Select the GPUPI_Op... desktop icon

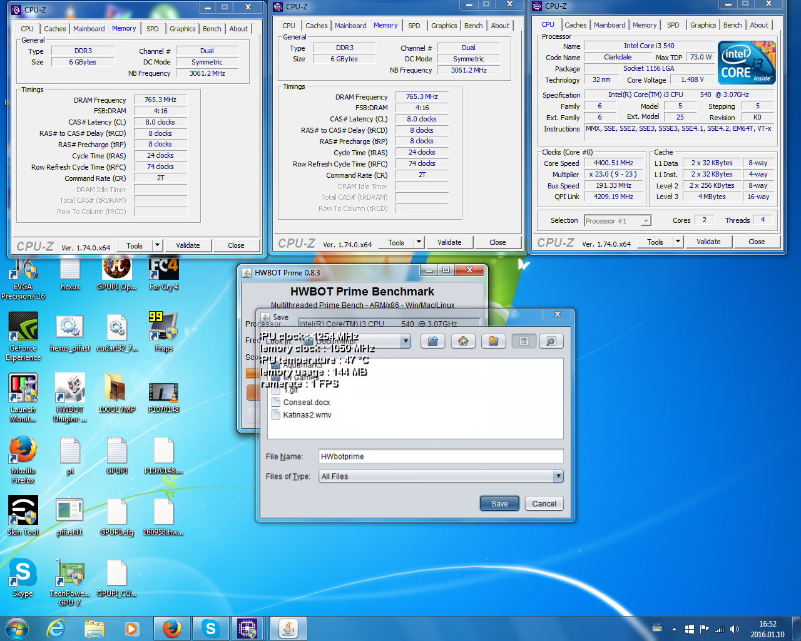click(x=117, y=275)
